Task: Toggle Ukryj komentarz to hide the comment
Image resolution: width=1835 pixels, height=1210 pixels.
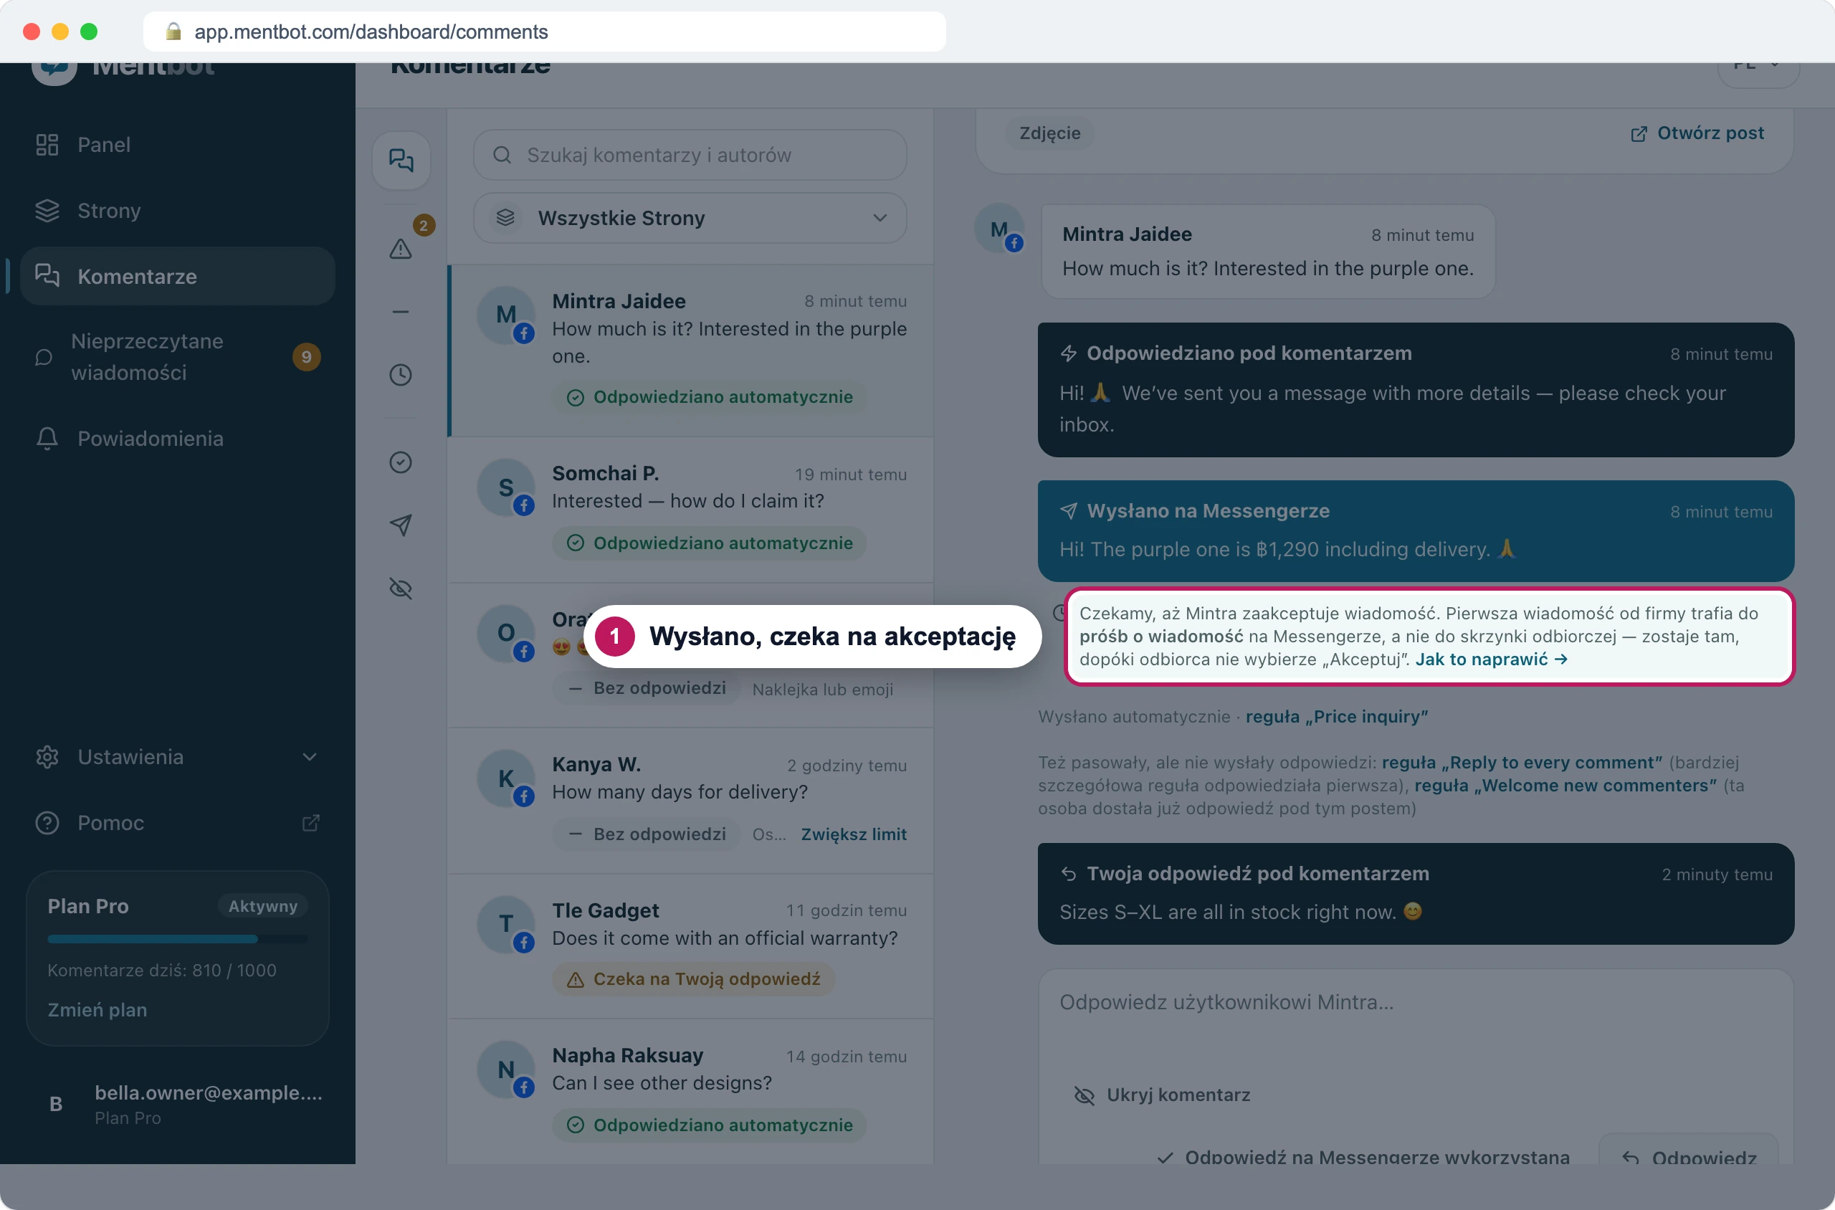Action: click(x=1162, y=1095)
